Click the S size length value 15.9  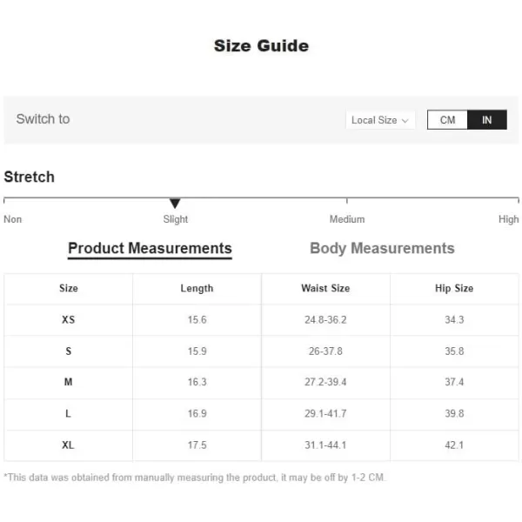click(197, 351)
